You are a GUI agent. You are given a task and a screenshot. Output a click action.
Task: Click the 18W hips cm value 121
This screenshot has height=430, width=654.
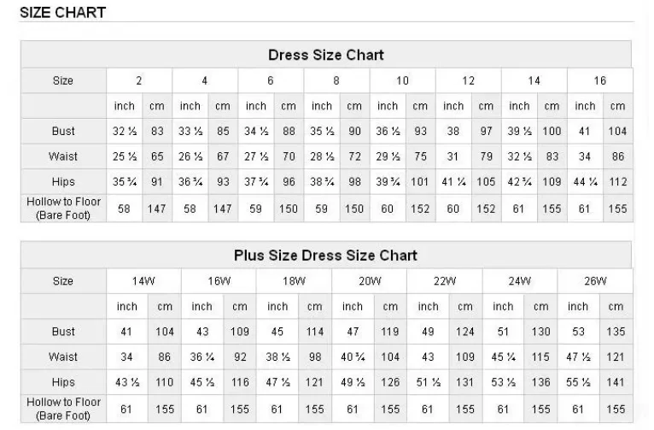[x=314, y=382]
